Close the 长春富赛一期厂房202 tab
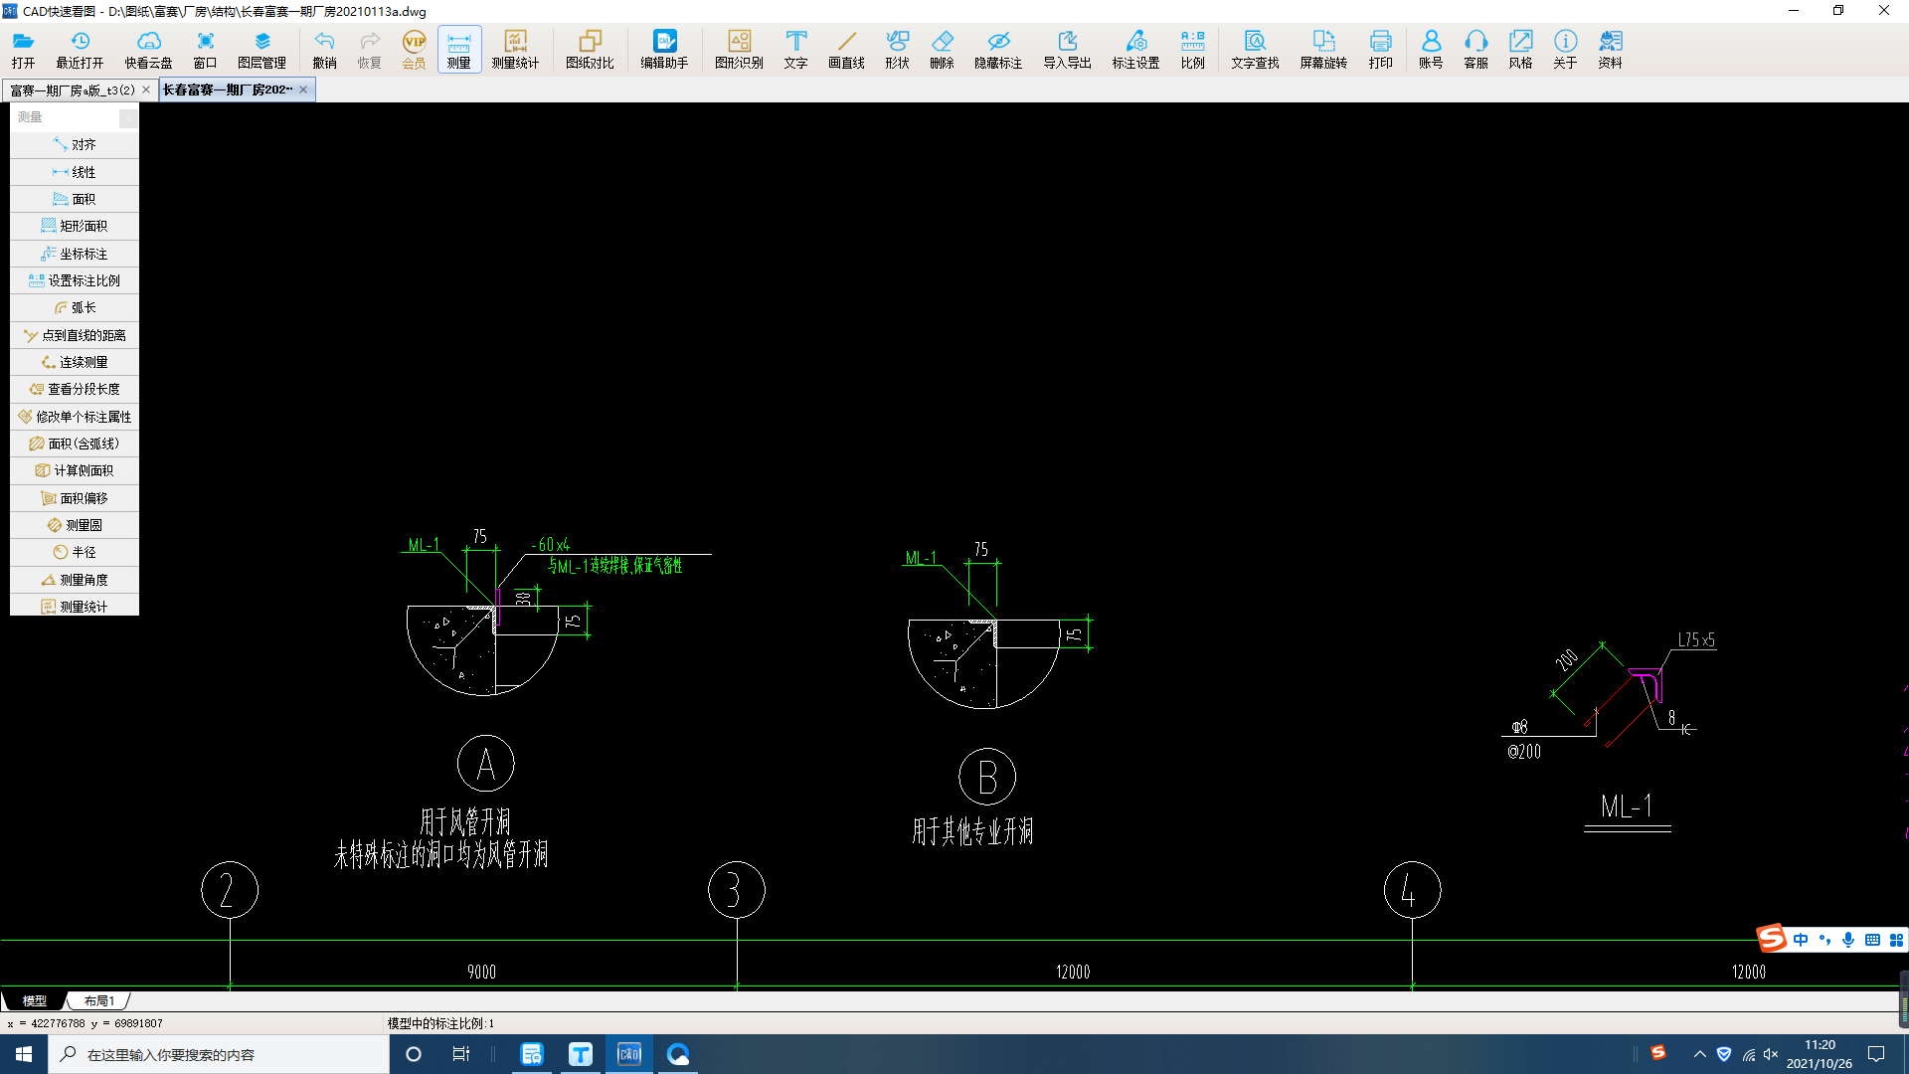 pos(303,89)
